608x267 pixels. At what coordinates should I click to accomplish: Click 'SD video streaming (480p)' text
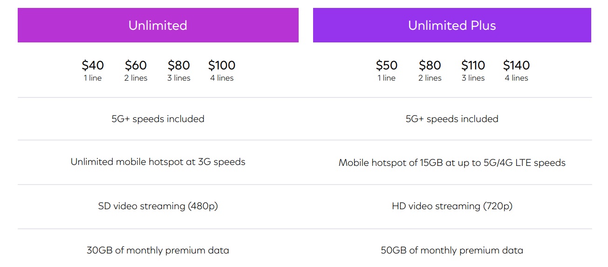pos(158,206)
